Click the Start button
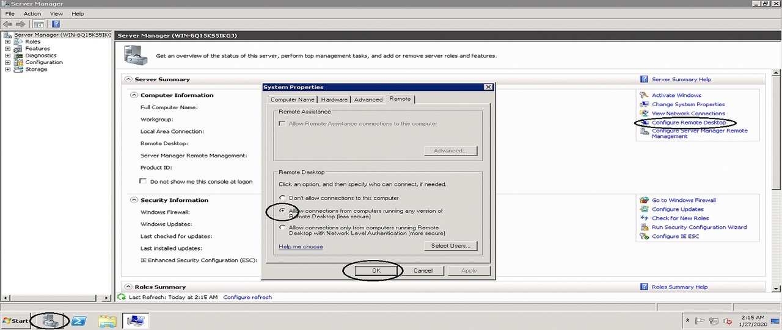Screen dimensions: 782x330 (x=16, y=320)
